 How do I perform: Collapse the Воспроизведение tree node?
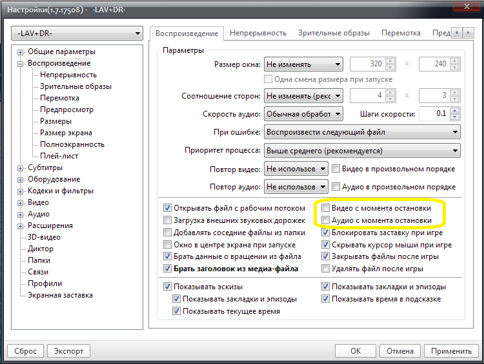tap(21, 63)
